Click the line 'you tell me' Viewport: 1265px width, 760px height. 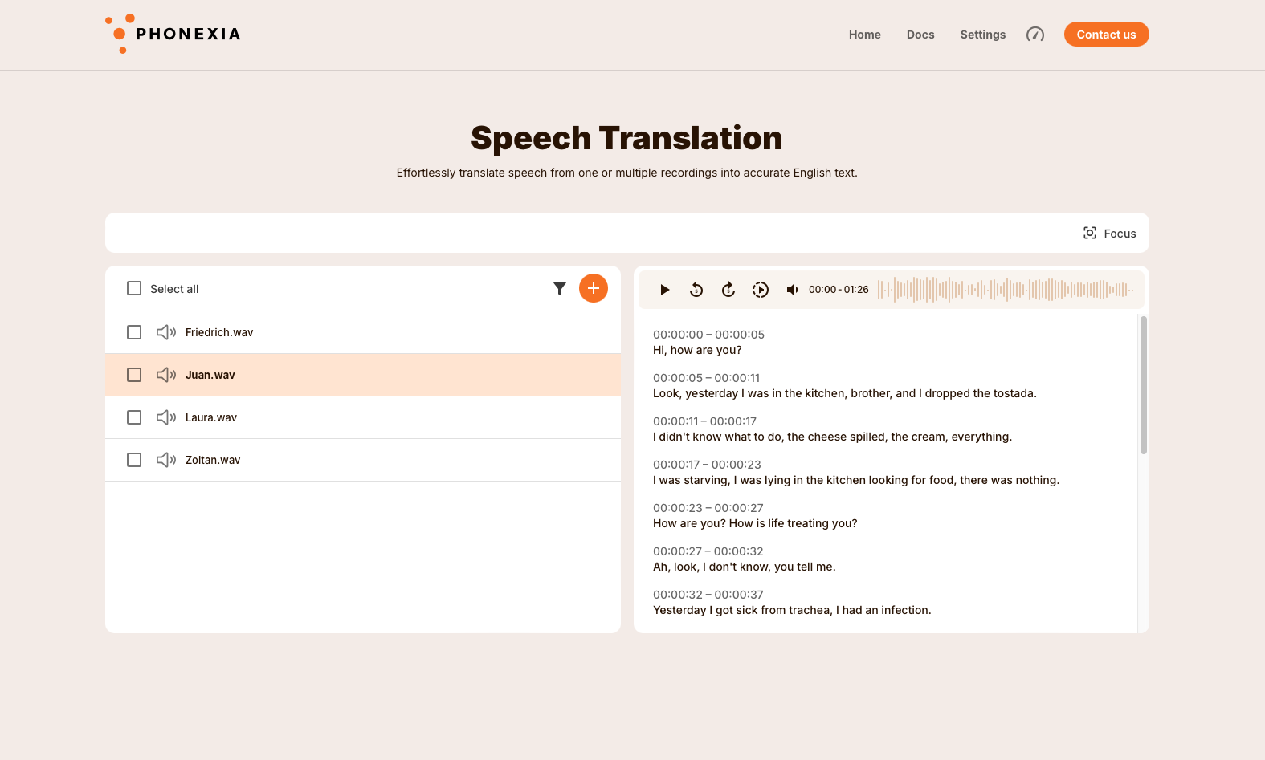tap(745, 567)
